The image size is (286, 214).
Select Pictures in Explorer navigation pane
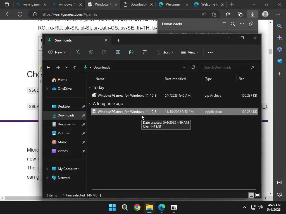pos(63,133)
